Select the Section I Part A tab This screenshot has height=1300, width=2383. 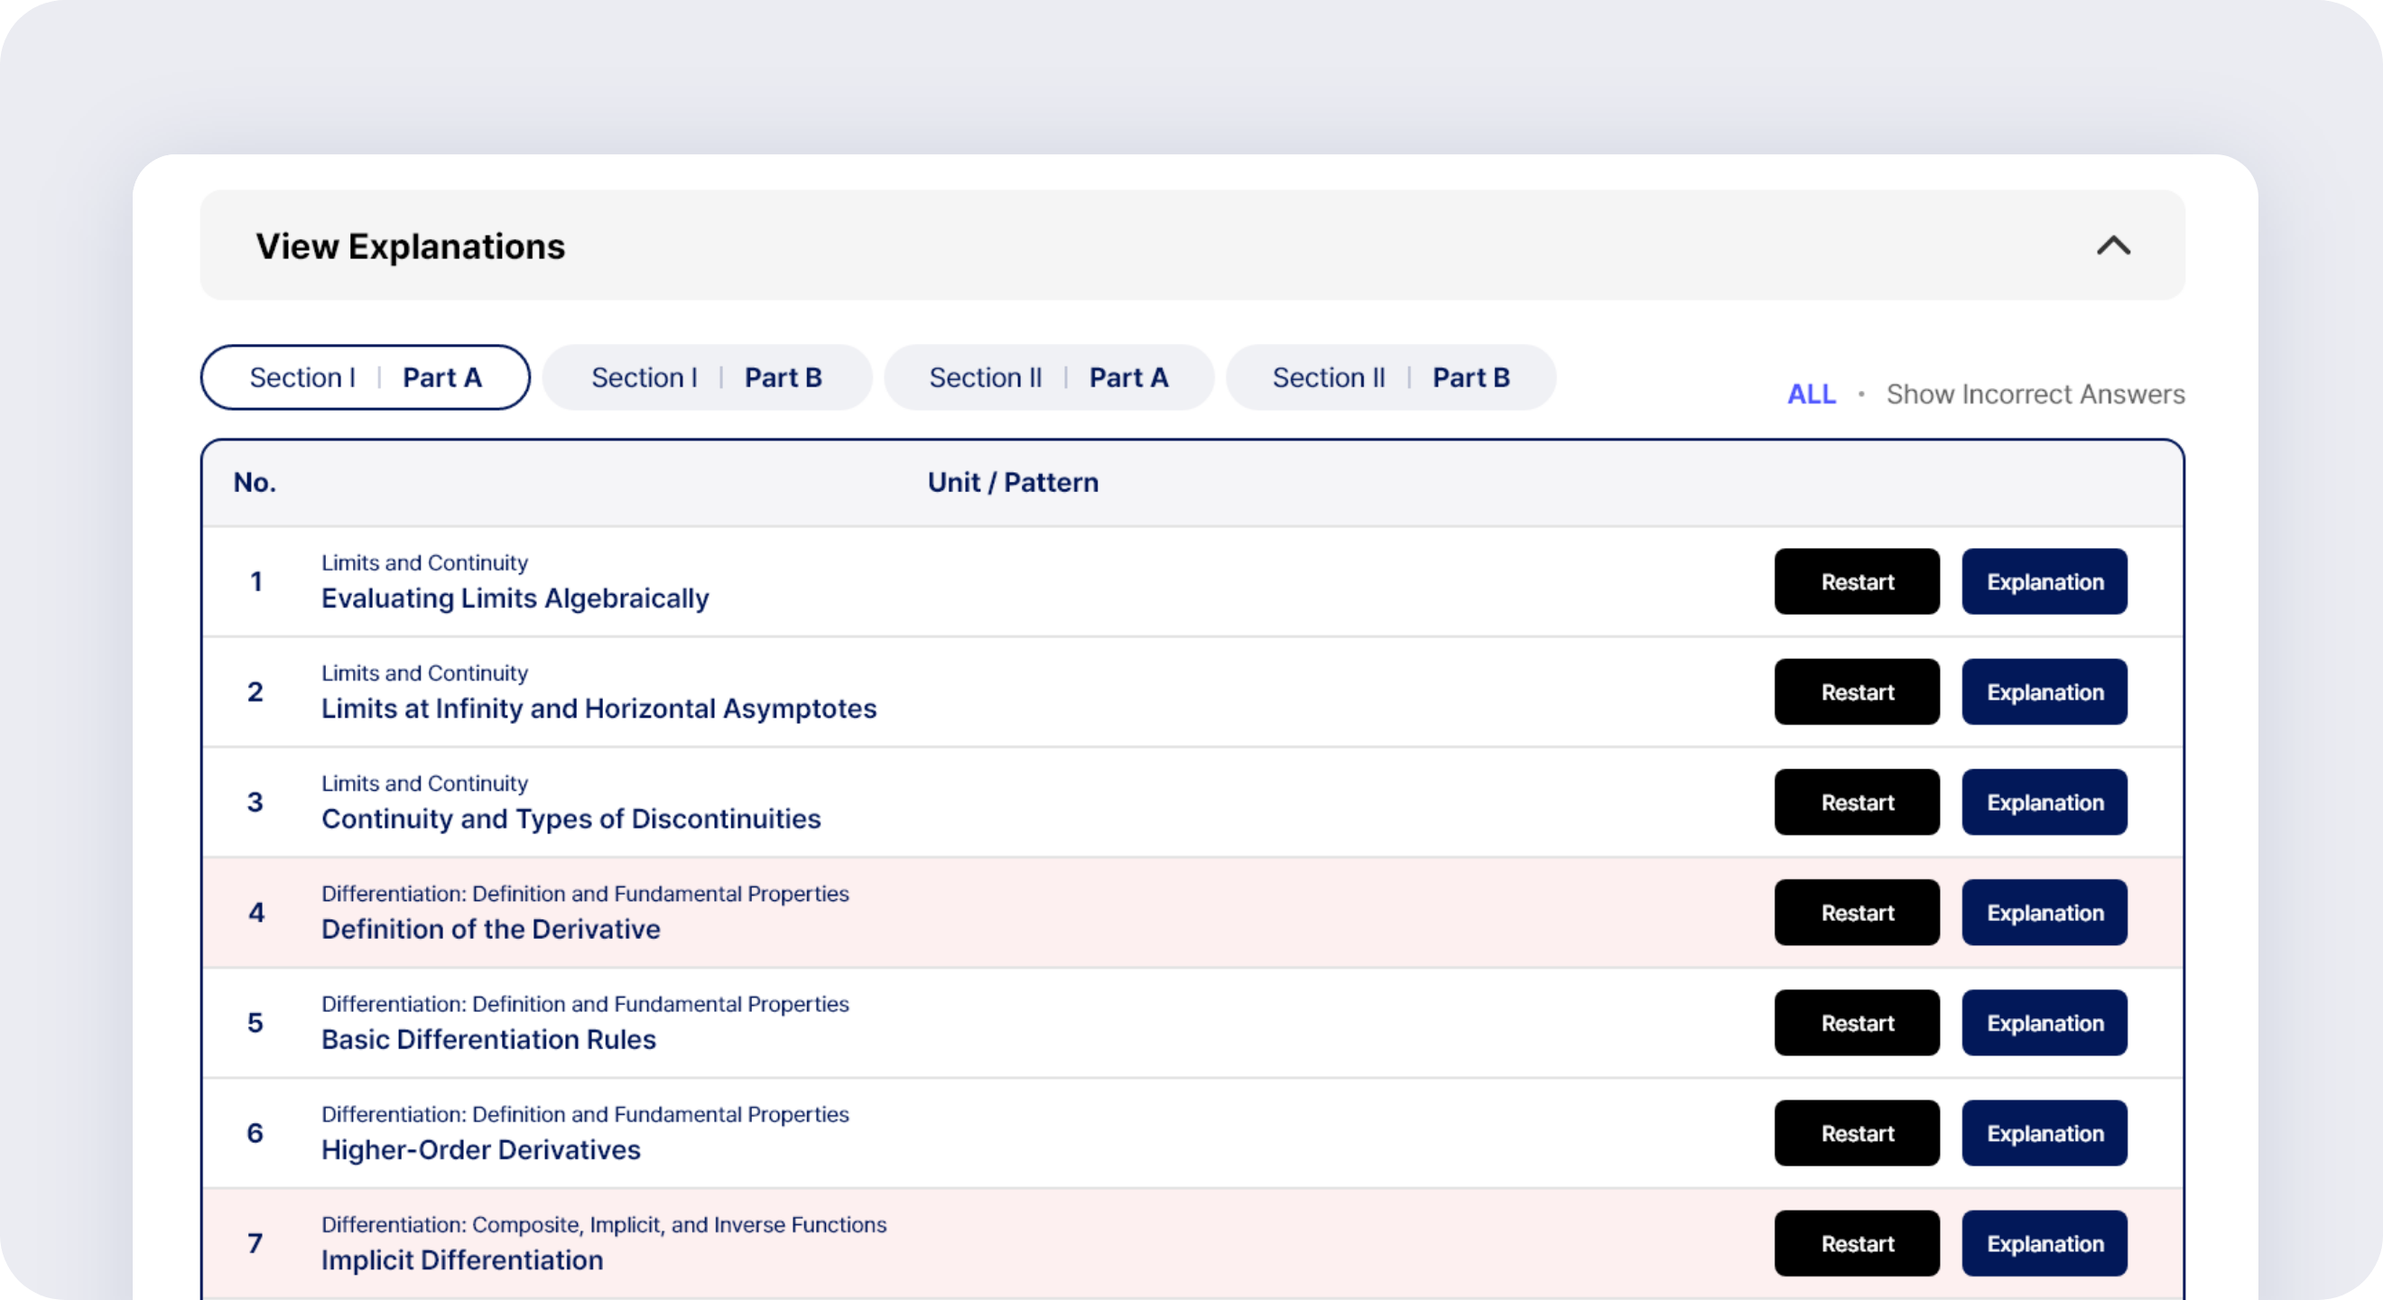point(366,377)
